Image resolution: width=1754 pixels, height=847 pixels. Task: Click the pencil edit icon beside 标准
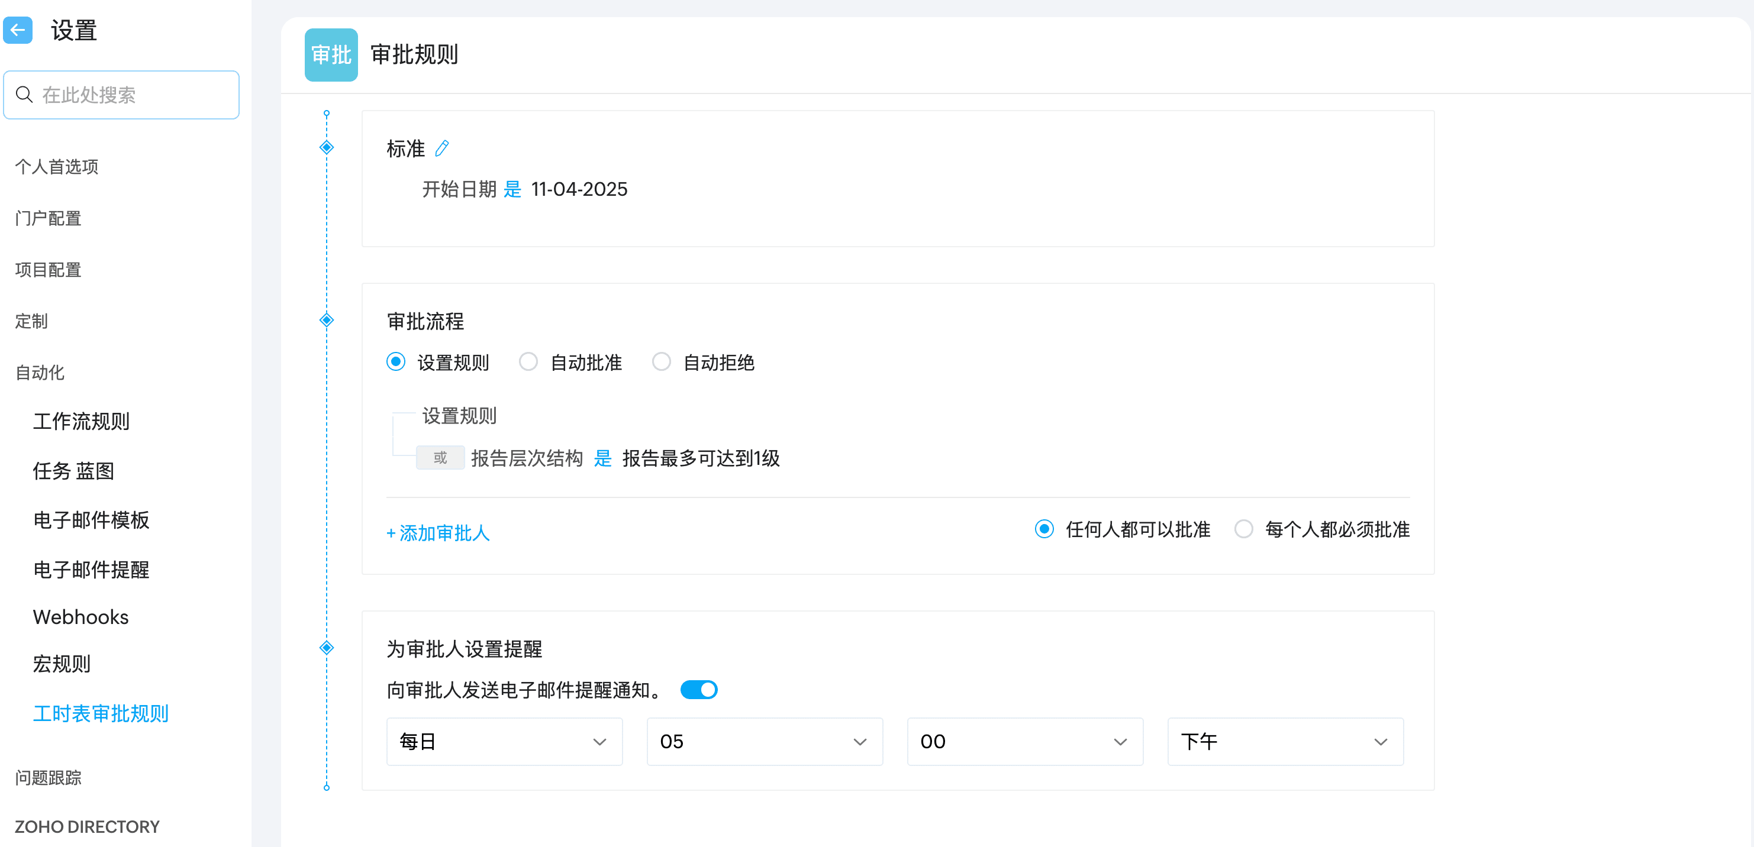[442, 148]
